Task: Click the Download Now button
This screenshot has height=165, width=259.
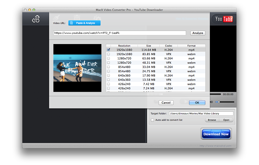Action: [x=216, y=134]
